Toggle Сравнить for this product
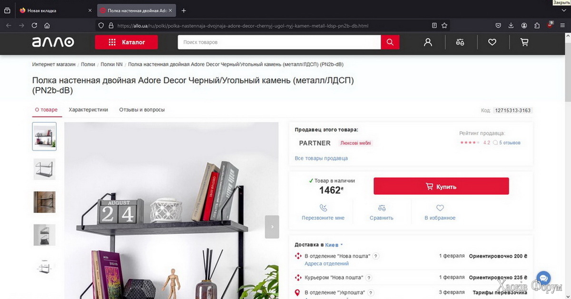The width and height of the screenshot is (571, 299). pyautogui.click(x=382, y=212)
